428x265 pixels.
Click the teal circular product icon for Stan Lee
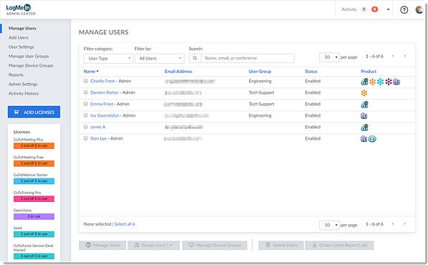372,139
